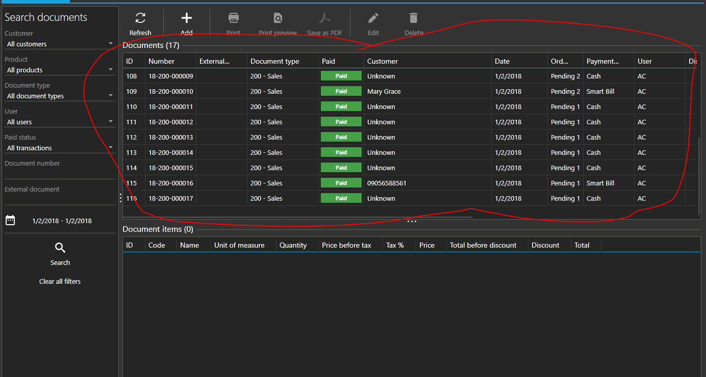Click the documents list vertical scrollbar
The image size is (706, 377).
coord(699,173)
